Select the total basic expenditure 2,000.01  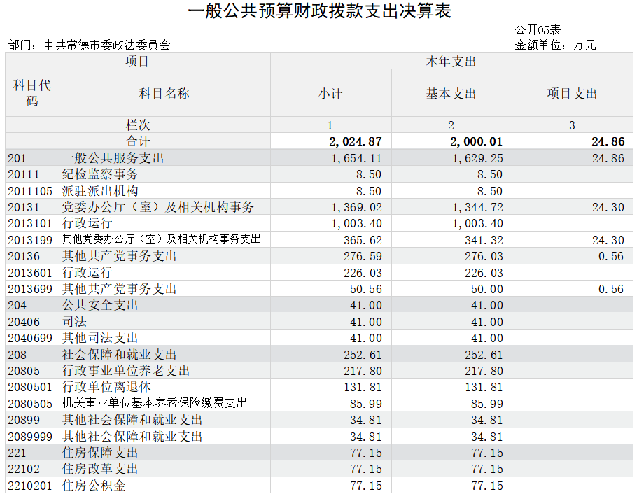click(x=476, y=141)
